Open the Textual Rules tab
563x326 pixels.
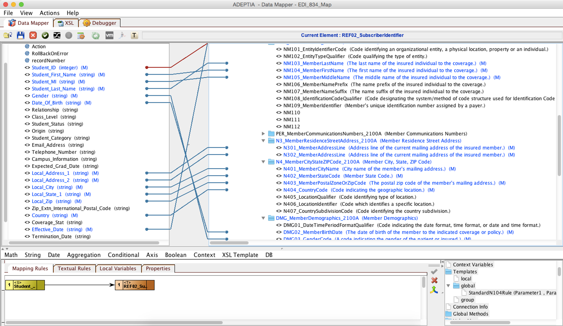[74, 268]
